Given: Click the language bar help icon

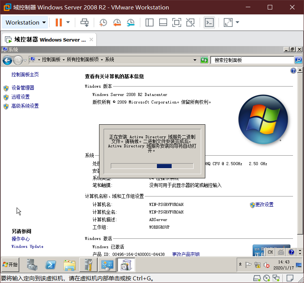Looking at the screenshot, I should 291,252.
